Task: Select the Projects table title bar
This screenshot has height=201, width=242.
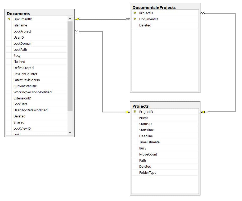Action: (165, 106)
